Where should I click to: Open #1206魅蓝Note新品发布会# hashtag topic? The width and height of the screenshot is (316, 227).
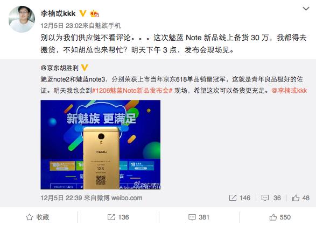point(132,91)
